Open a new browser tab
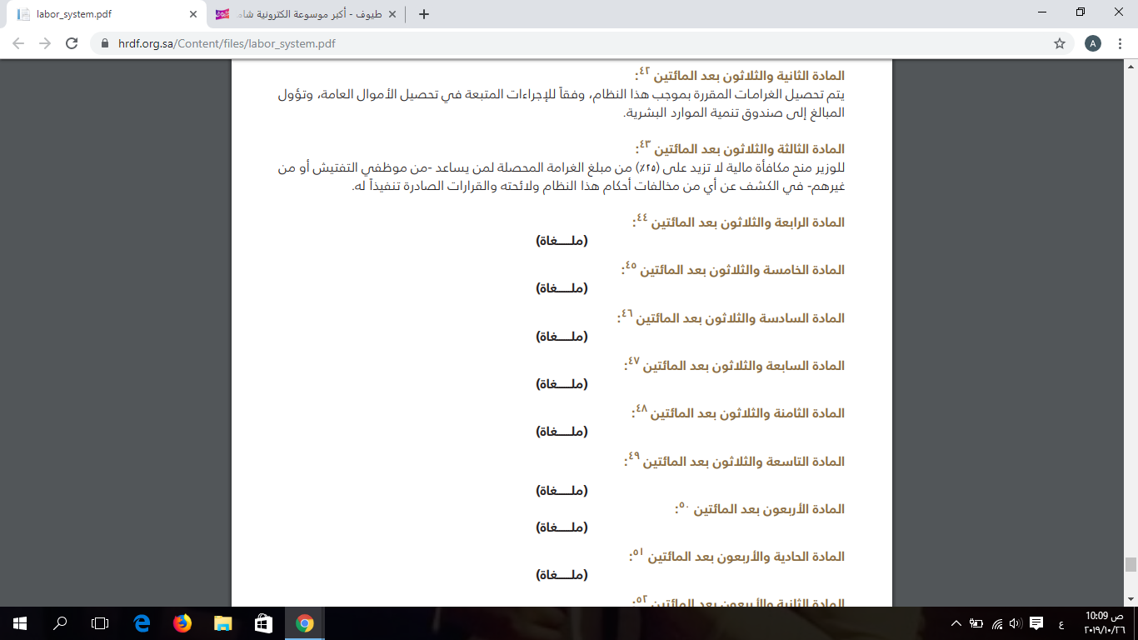 tap(424, 14)
